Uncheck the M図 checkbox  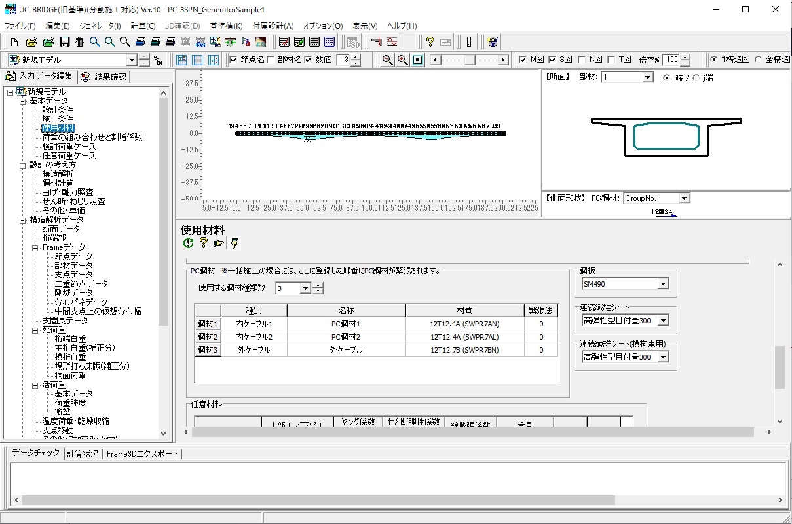click(x=523, y=60)
